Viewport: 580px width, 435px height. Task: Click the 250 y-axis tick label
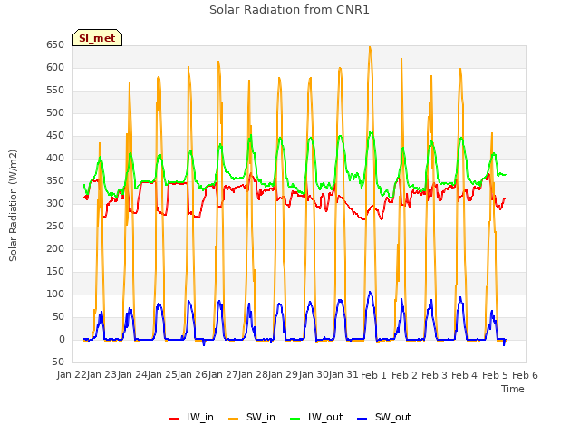[55, 226]
